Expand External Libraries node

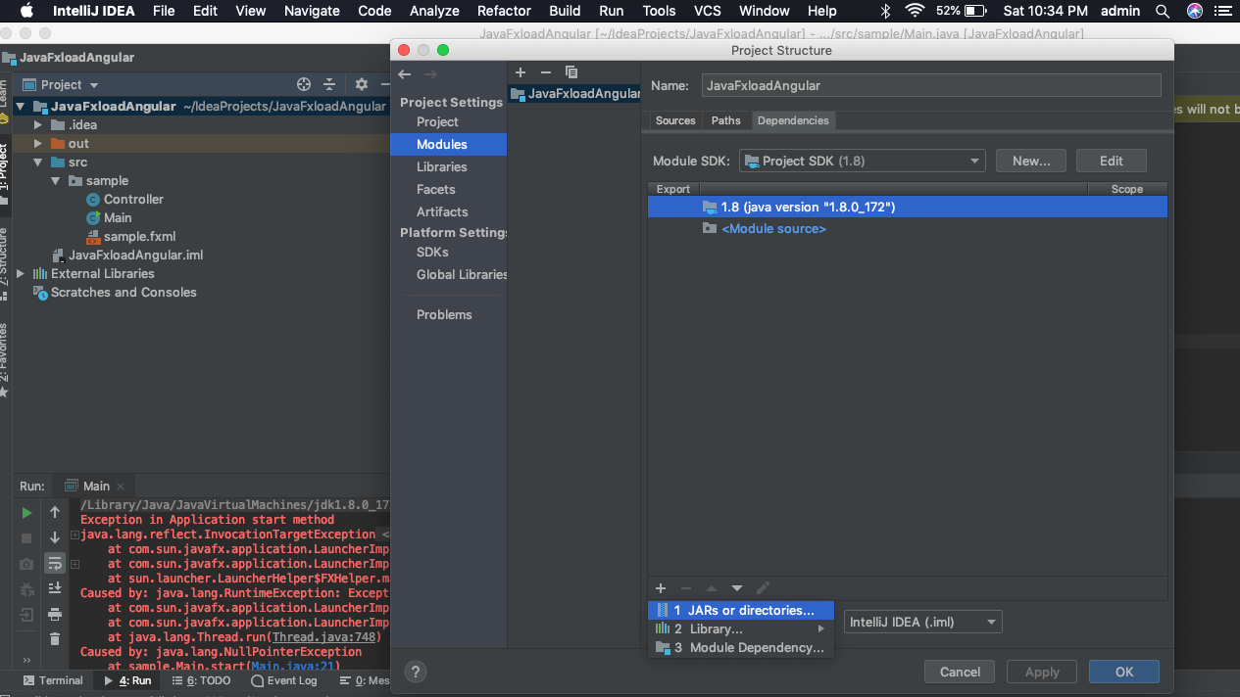[x=21, y=274]
